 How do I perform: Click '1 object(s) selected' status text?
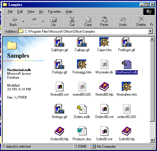coord(17,147)
